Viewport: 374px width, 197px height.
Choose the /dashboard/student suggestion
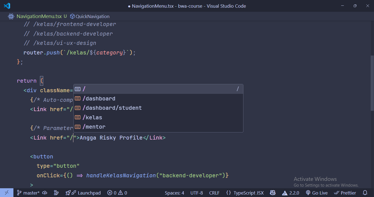[112, 108]
